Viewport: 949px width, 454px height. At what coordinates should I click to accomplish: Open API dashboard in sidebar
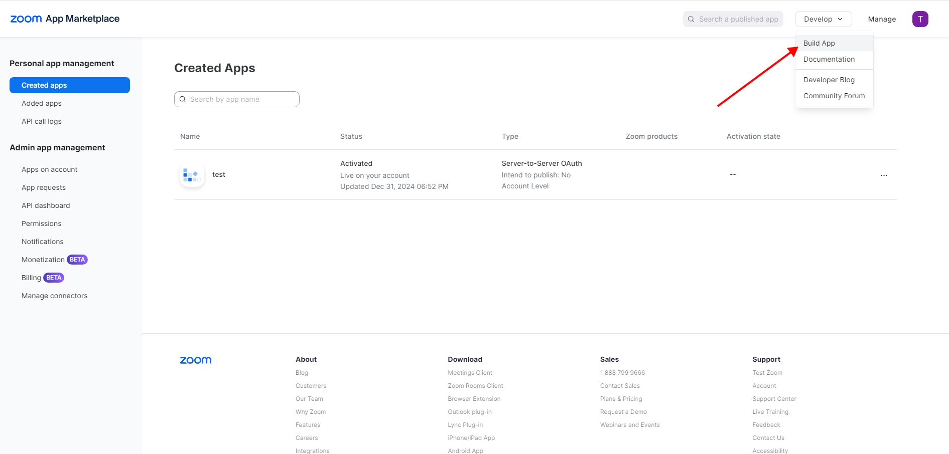pyautogui.click(x=46, y=205)
